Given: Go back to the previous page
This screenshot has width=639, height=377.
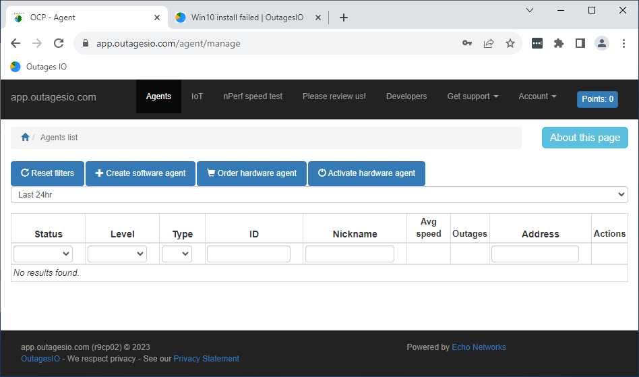Looking at the screenshot, I should pos(16,43).
